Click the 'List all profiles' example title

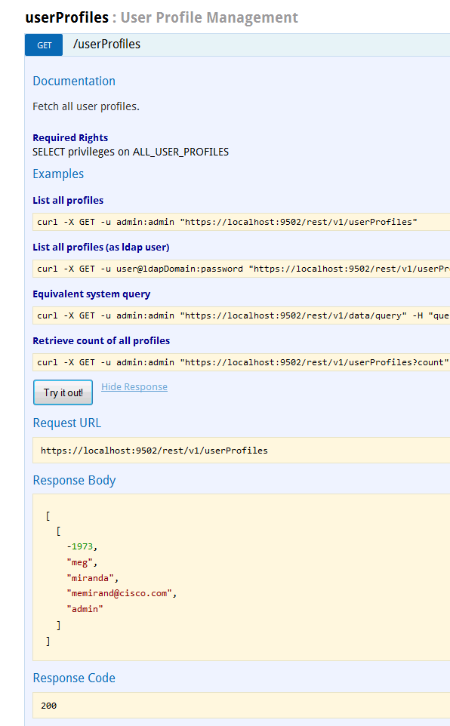coord(68,201)
